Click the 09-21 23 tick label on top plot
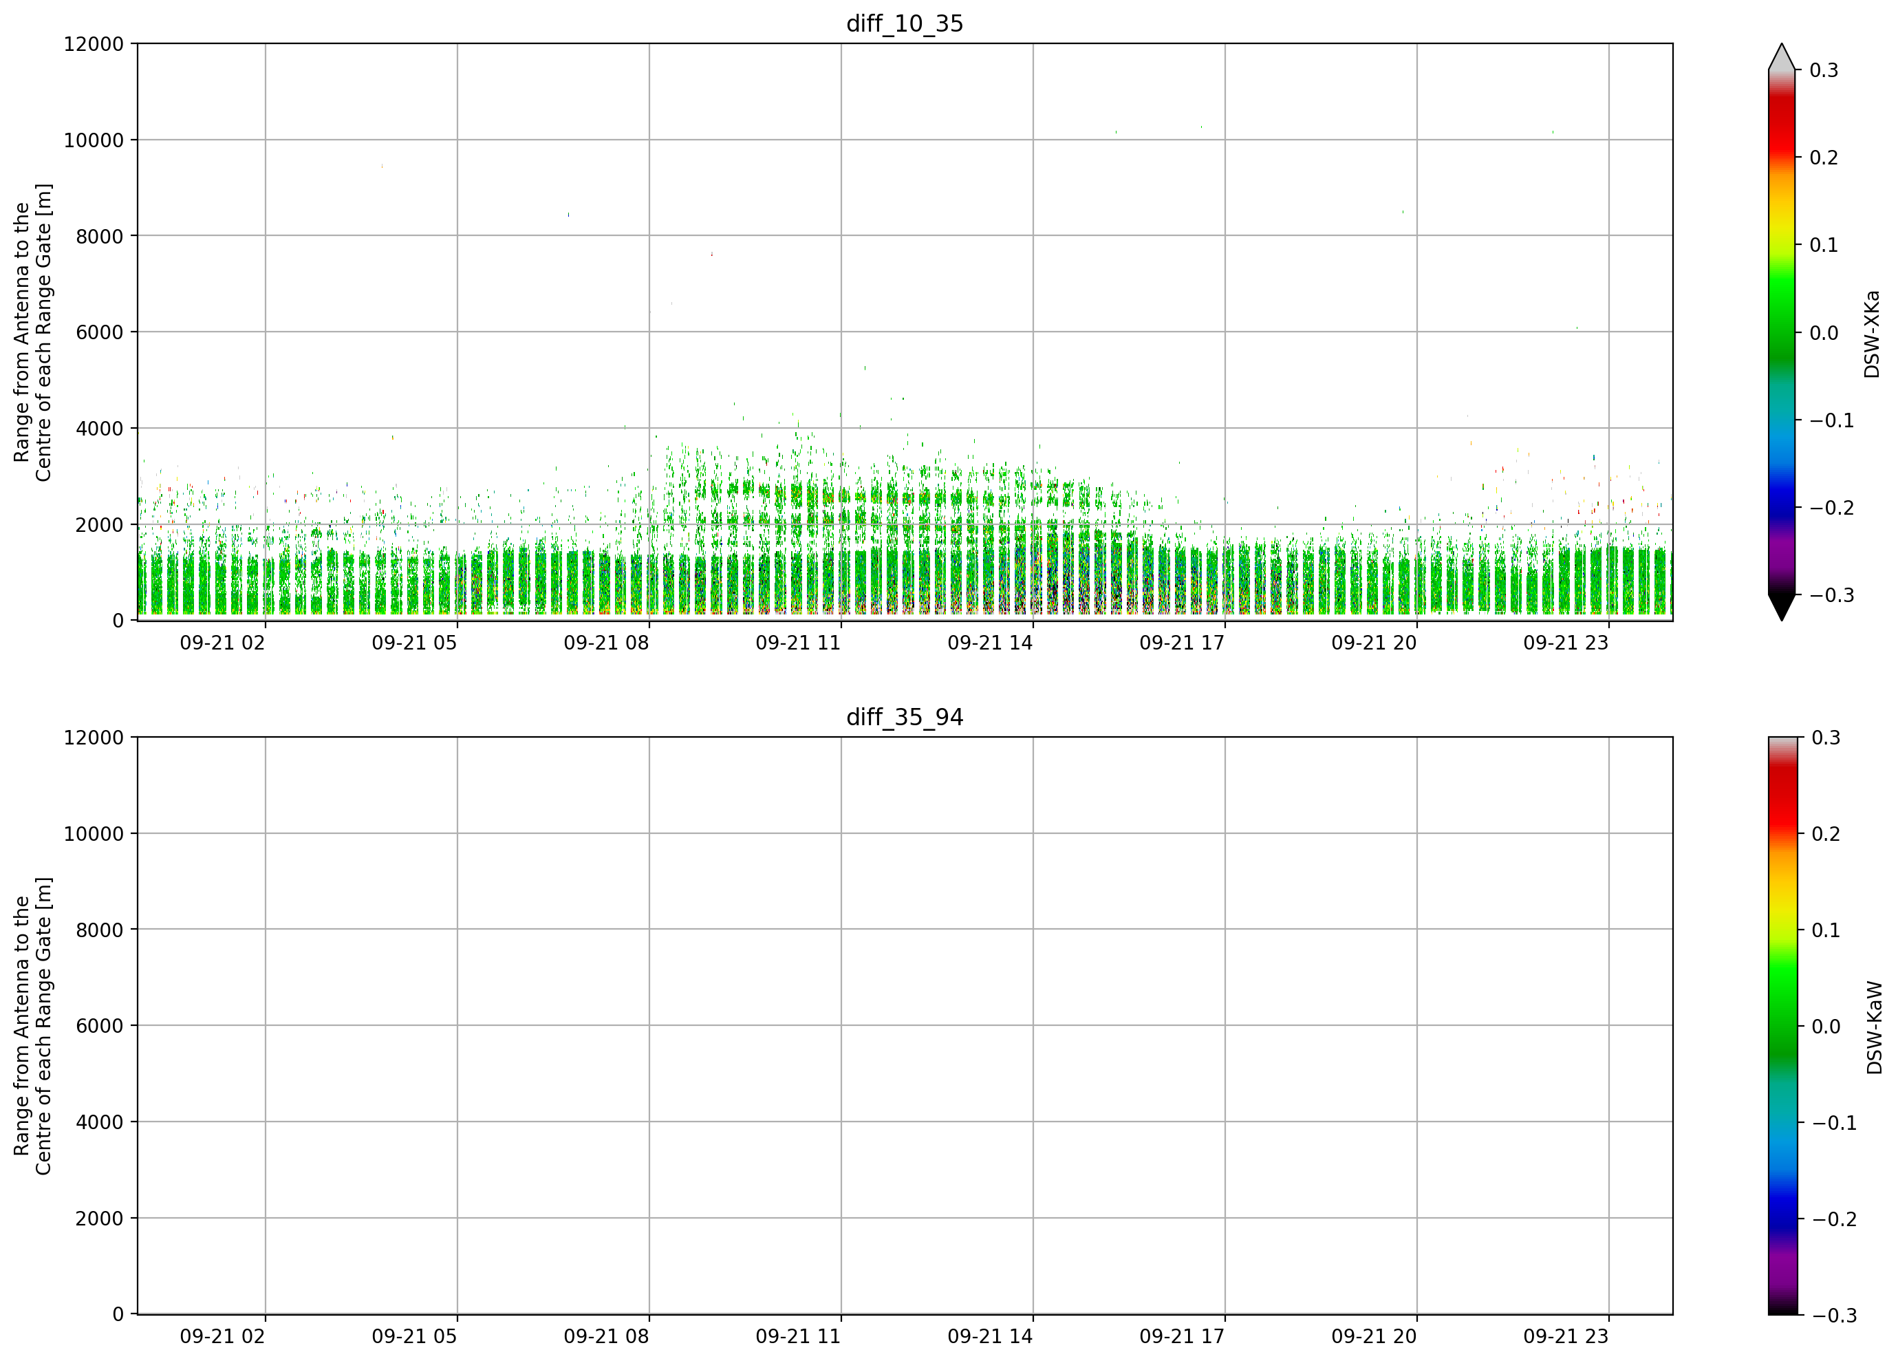Image resolution: width=1898 pixels, height=1361 pixels. 1566,643
